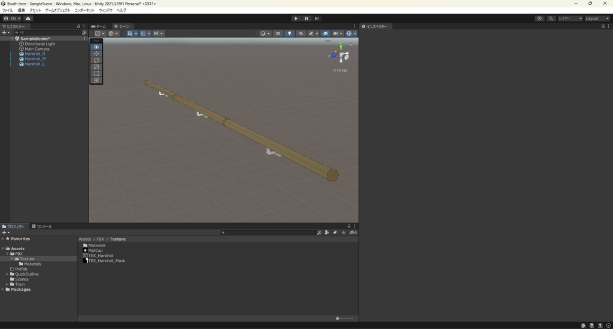Toggle grid snapping button in scene toolbar
The width and height of the screenshot is (613, 329).
[142, 33]
